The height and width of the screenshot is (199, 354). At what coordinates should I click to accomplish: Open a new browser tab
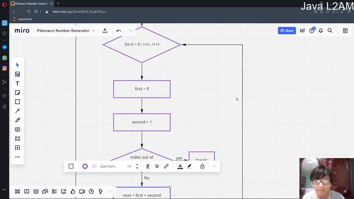tap(58, 3)
